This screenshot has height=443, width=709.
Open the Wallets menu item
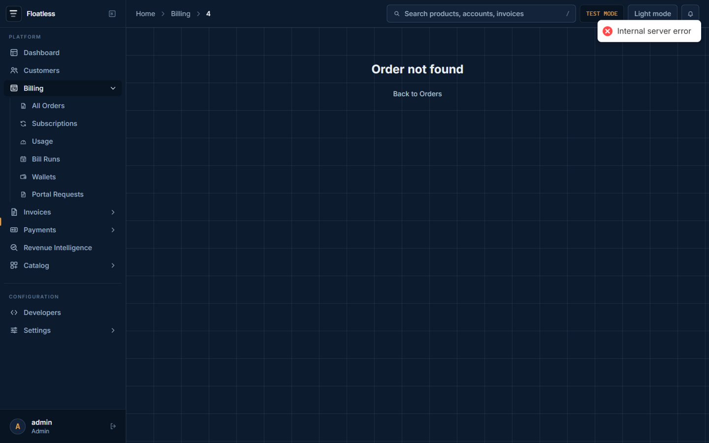(x=68, y=177)
